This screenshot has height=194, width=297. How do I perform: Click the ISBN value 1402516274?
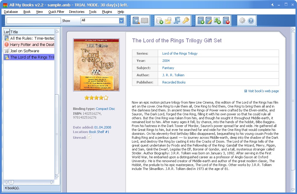[92, 114]
